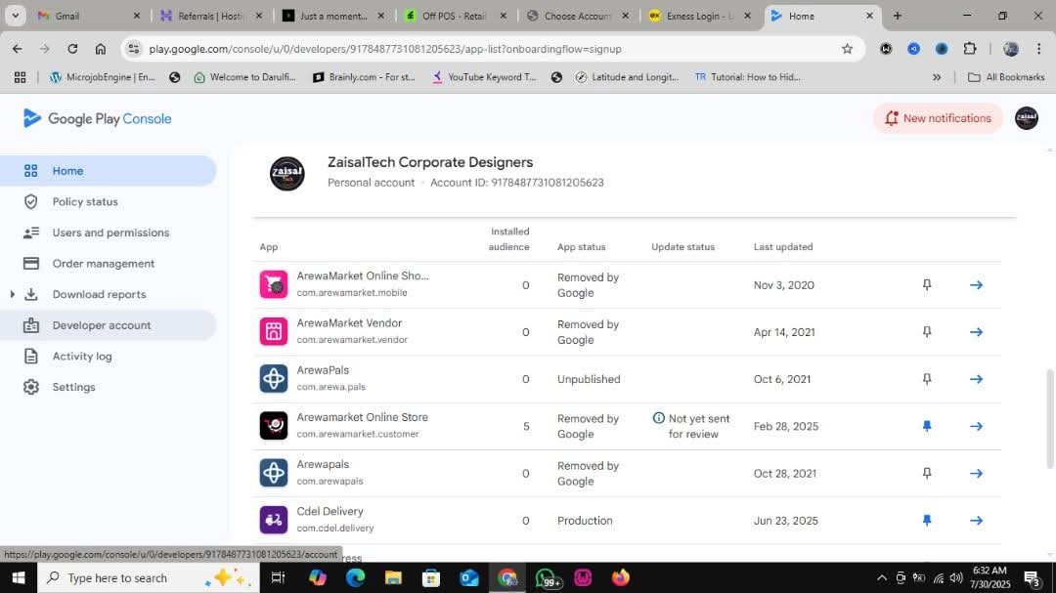Screen dimensions: 1056x593
Task: Open the developer account avatar menu
Action: point(1026,118)
